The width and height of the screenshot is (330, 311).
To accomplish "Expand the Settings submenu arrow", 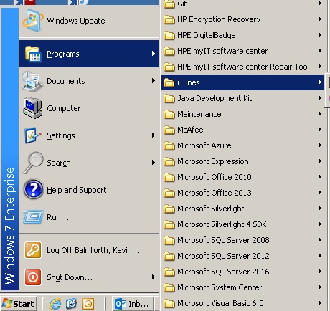I will (154, 135).
